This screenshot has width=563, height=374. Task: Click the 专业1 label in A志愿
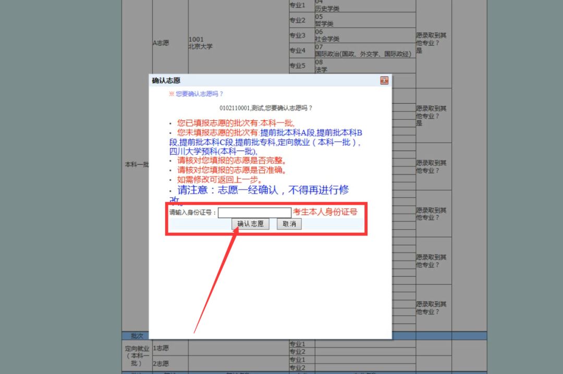(297, 5)
